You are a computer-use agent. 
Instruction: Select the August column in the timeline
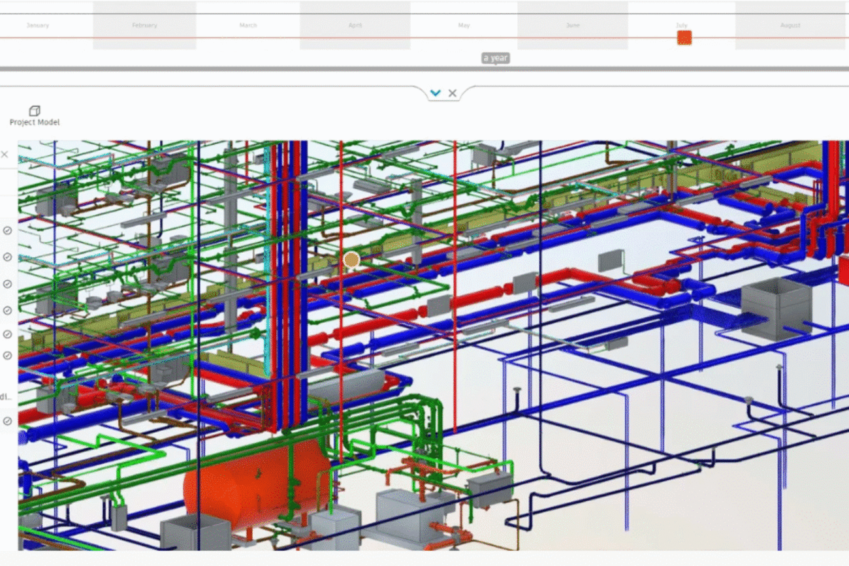coord(790,25)
